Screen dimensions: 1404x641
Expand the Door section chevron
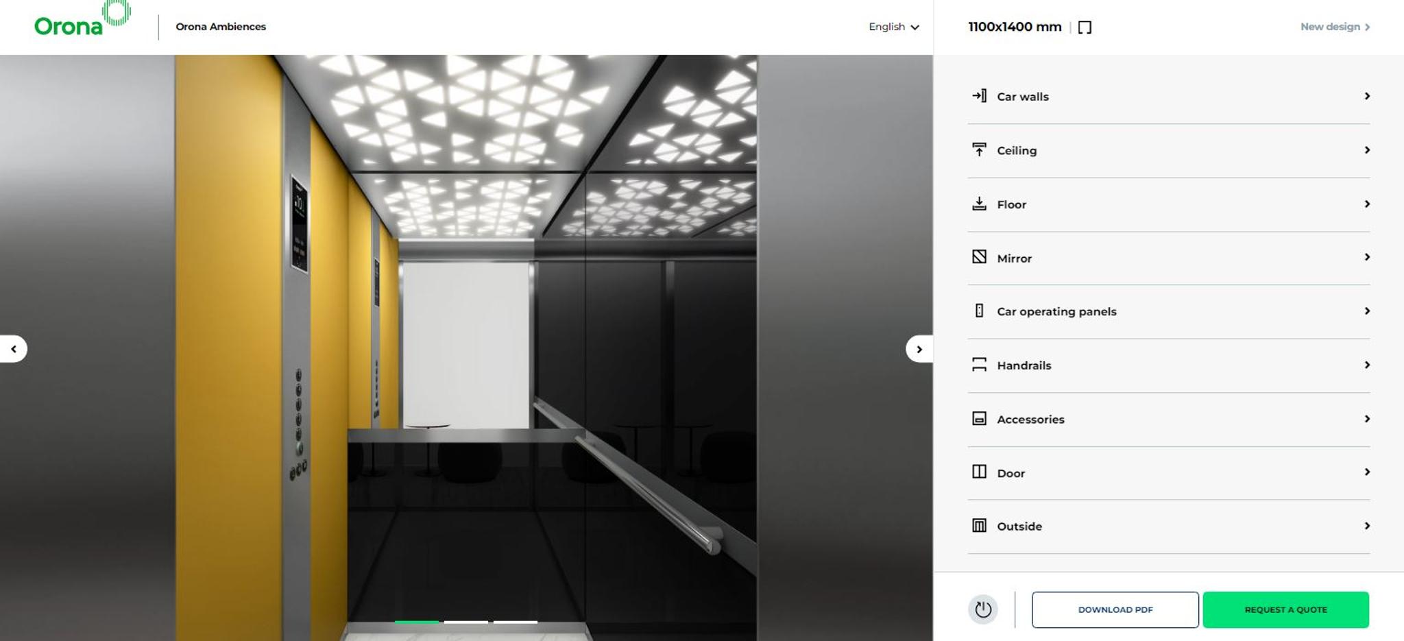click(1366, 472)
